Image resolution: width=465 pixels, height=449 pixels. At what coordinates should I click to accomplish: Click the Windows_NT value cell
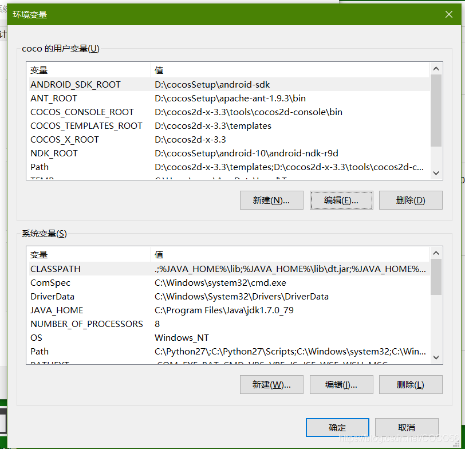point(182,338)
